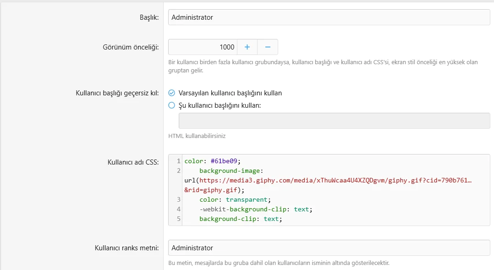Select the 'Varsayılan kullanıcı başlığını kullan' radio option
Image resolution: width=494 pixels, height=270 pixels.
tap(172, 93)
